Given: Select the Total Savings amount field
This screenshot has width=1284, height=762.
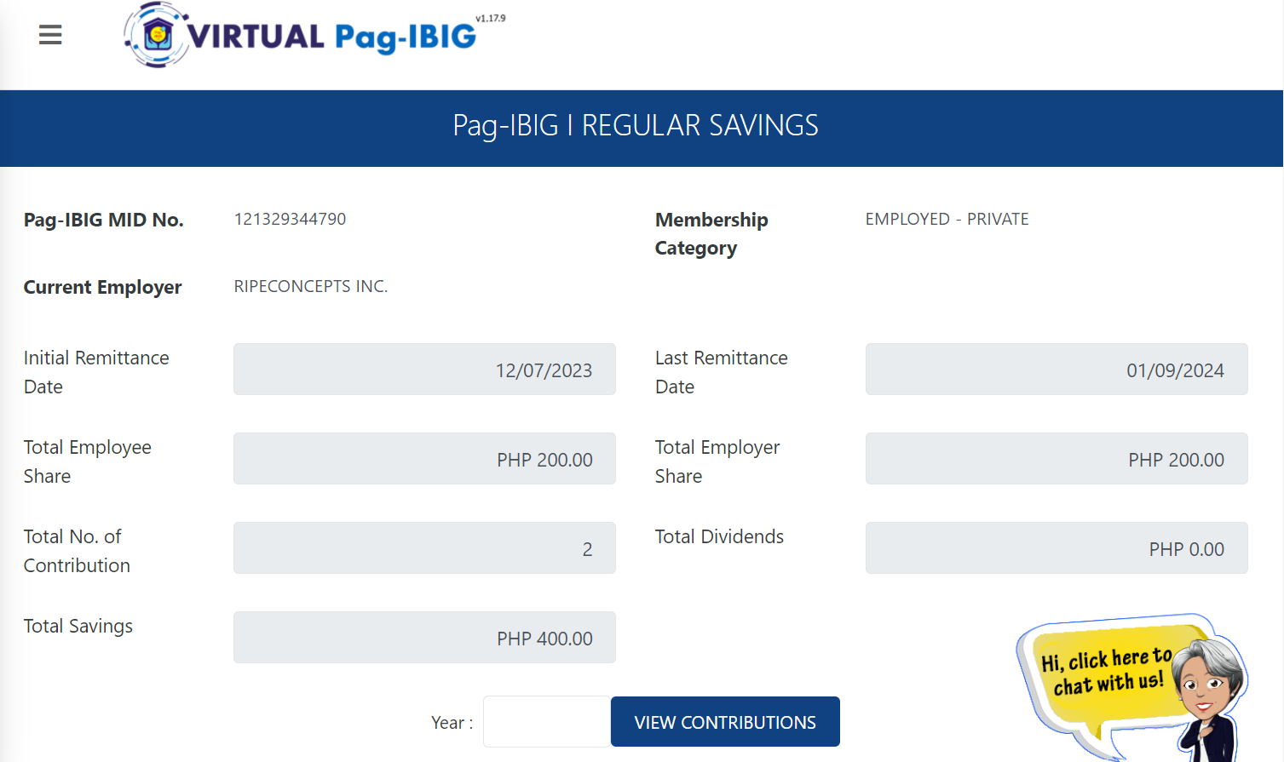Looking at the screenshot, I should (x=424, y=638).
